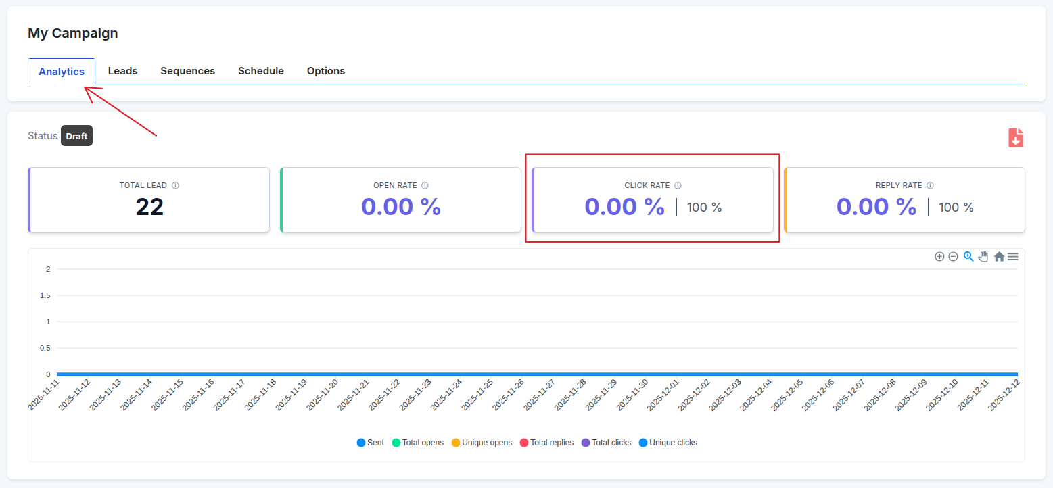Click the Total Lead info icon
1053x488 pixels.
175,185
